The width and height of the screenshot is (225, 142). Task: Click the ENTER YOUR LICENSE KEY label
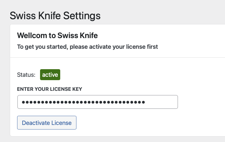pyautogui.click(x=50, y=89)
